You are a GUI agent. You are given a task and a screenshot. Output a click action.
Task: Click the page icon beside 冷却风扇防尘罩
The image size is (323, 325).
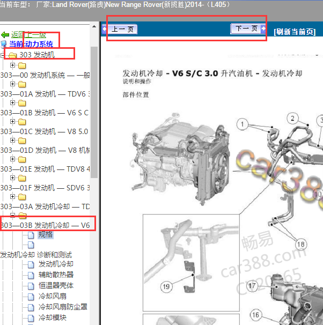pyautogui.click(x=31, y=307)
